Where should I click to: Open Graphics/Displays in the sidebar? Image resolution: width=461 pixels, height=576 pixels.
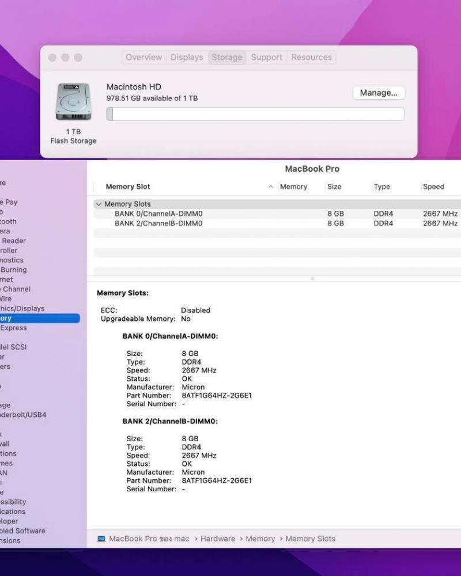pos(22,308)
